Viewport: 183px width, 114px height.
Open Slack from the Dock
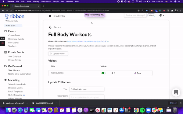(154, 110)
